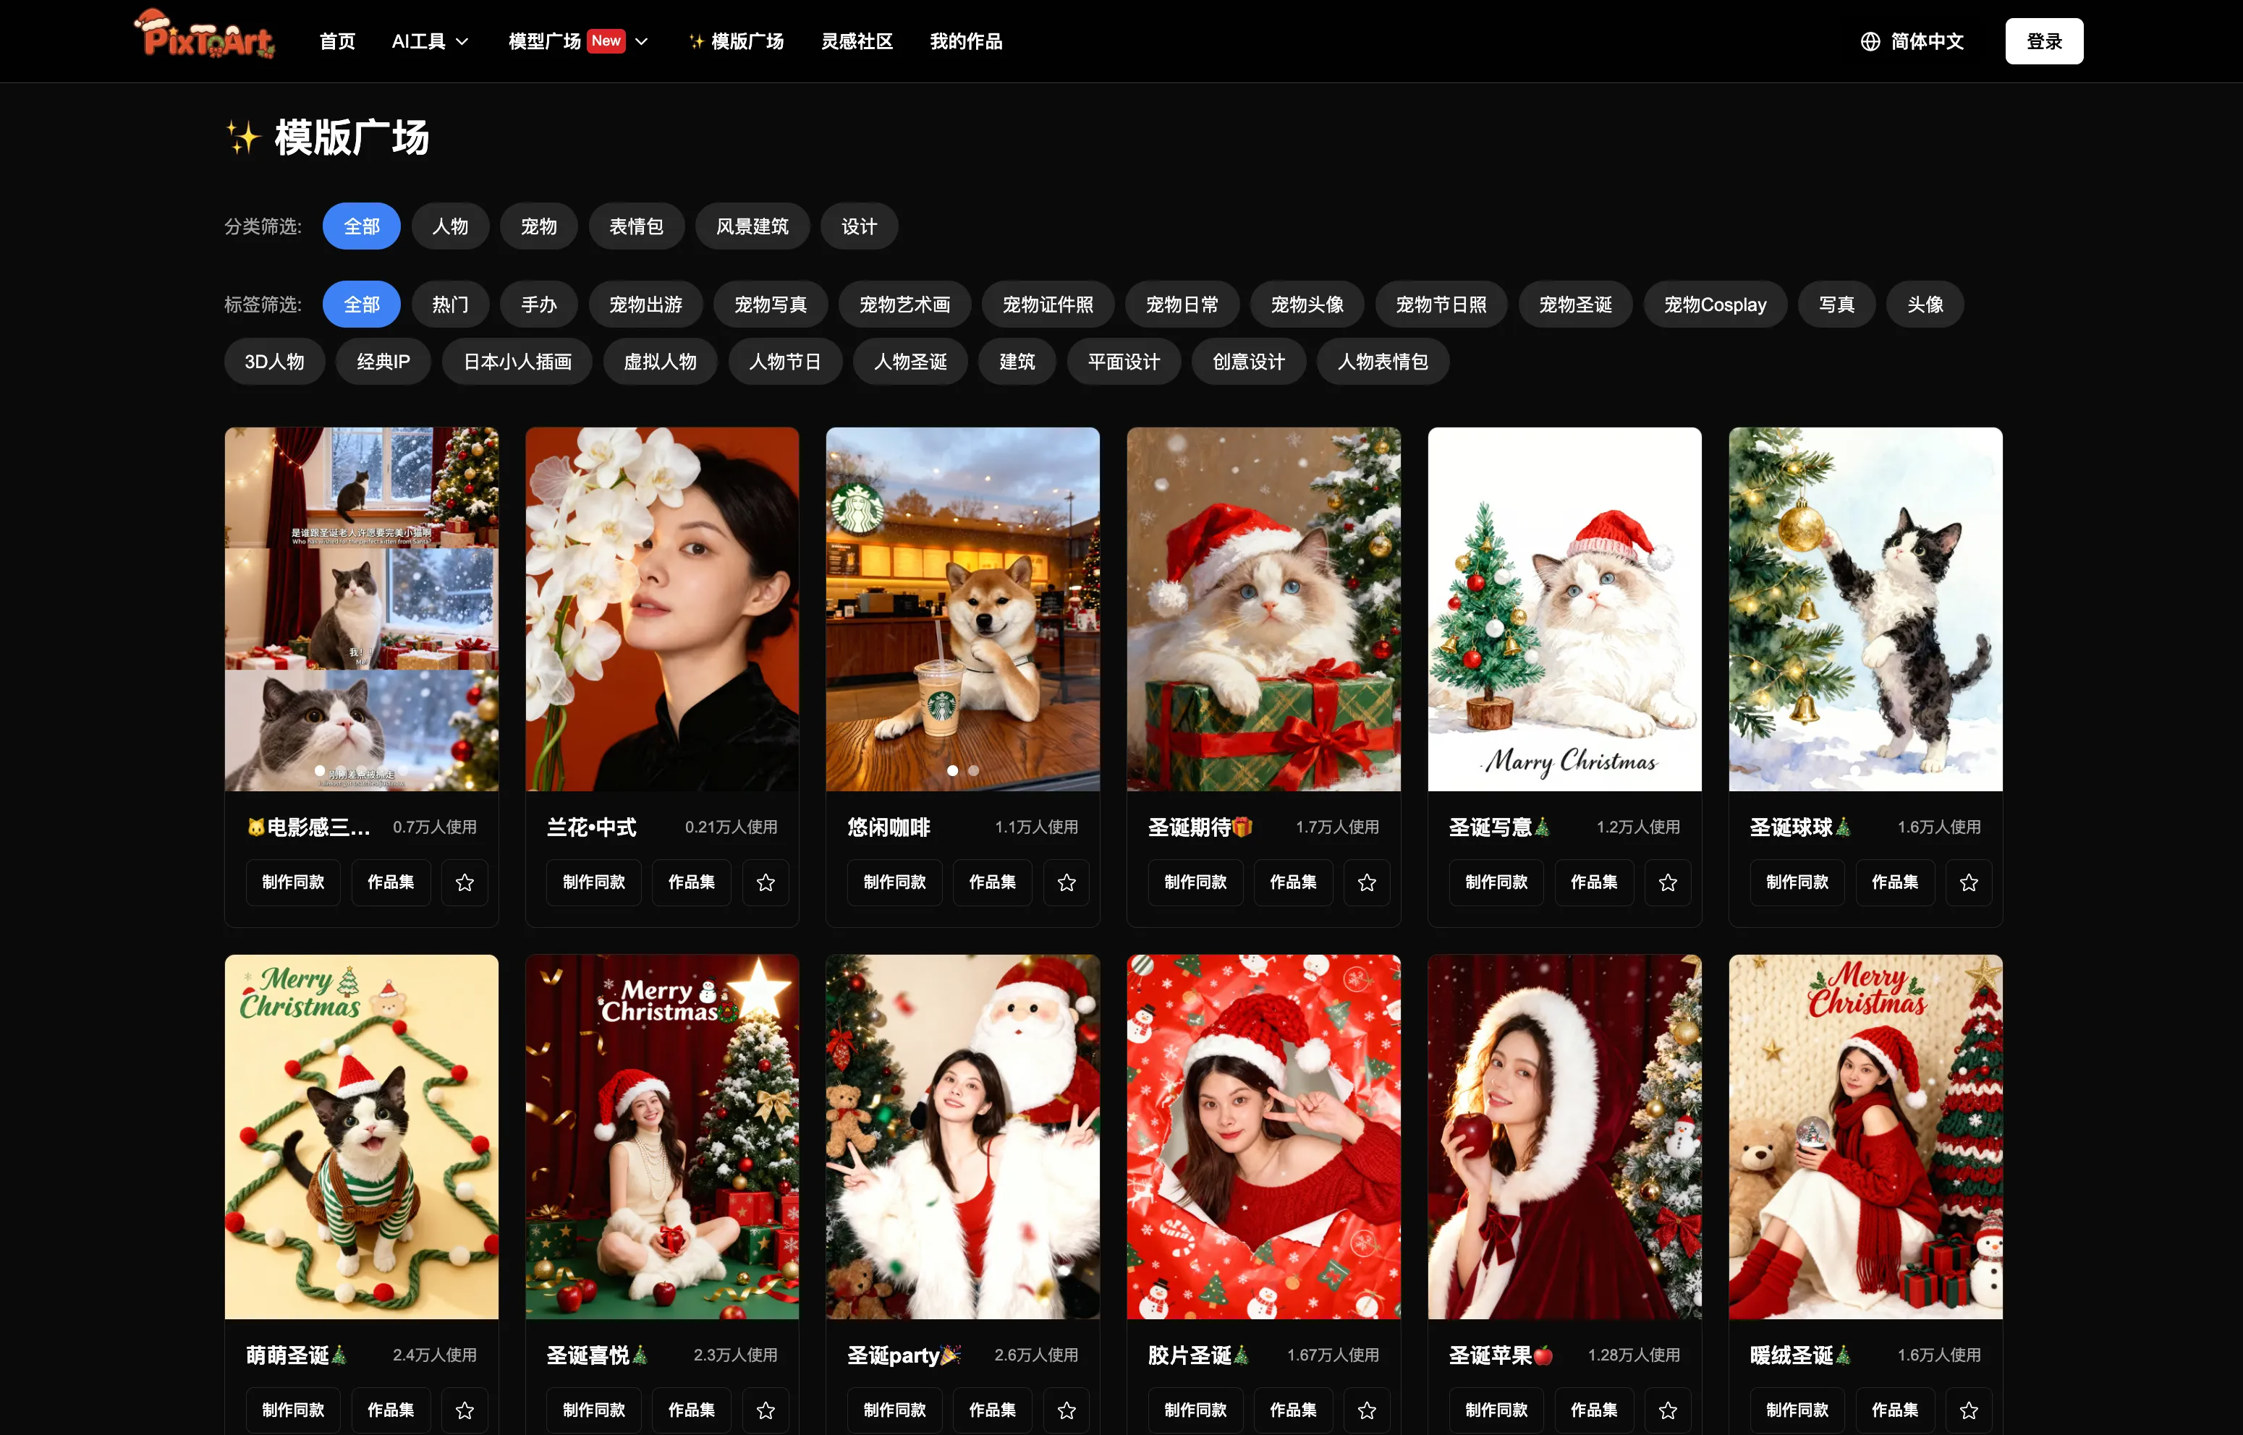2243x1435 pixels.
Task: Star the 悠闲咖啡 template
Action: click(x=1066, y=882)
